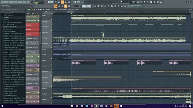The image size is (193, 108).
Task: Open the VIEW menu
Action: coord(16,2)
